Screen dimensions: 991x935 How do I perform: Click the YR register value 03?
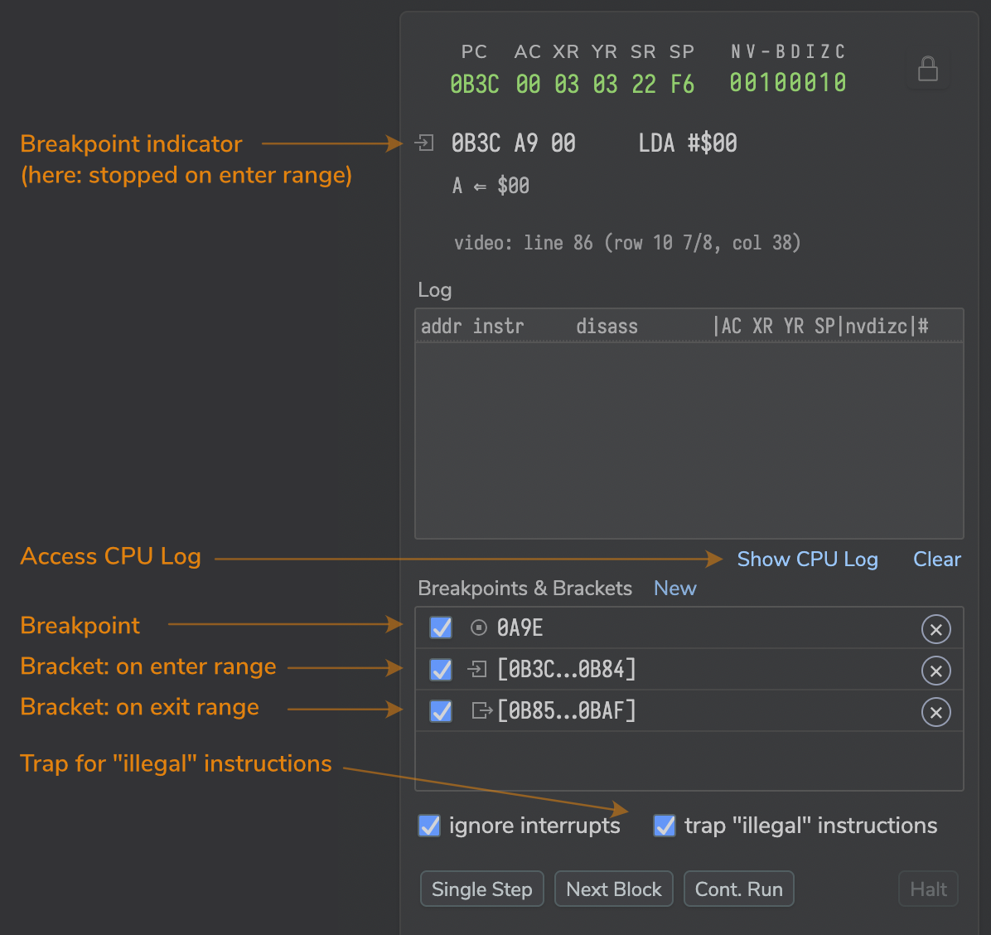605,84
